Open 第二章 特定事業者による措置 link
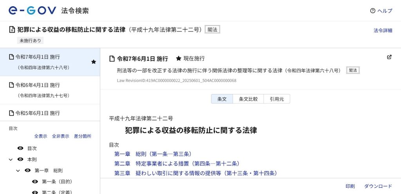Screen dimensions: 401x194 tap(177, 163)
